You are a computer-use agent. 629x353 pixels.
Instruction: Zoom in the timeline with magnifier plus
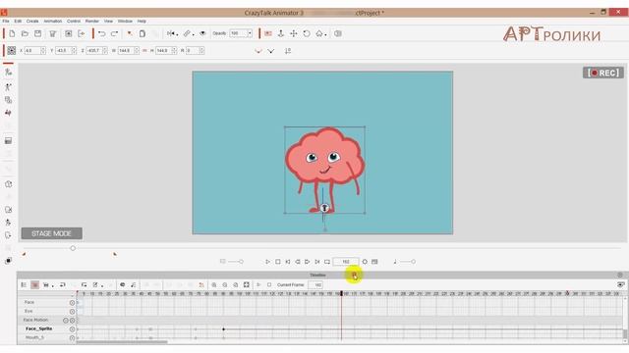214,284
